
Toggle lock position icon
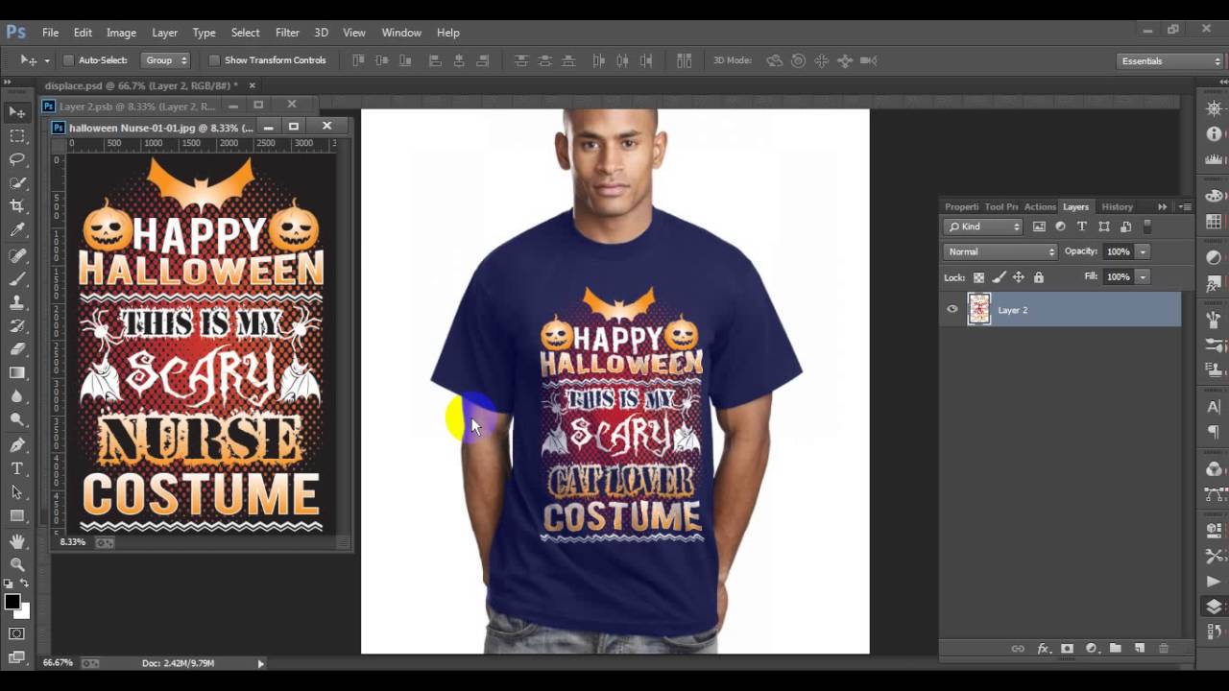click(x=1019, y=277)
